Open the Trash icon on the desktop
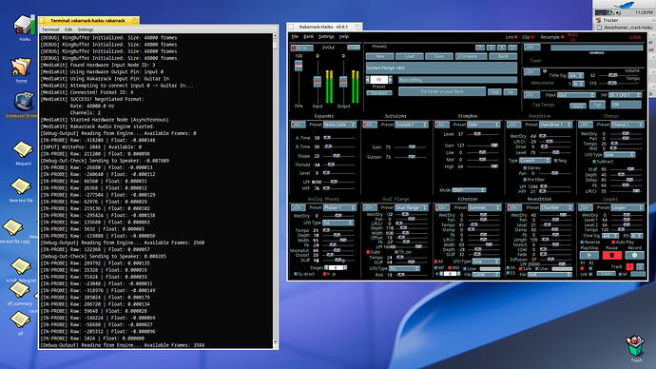Screen dimensions: 656x369 [635, 345]
